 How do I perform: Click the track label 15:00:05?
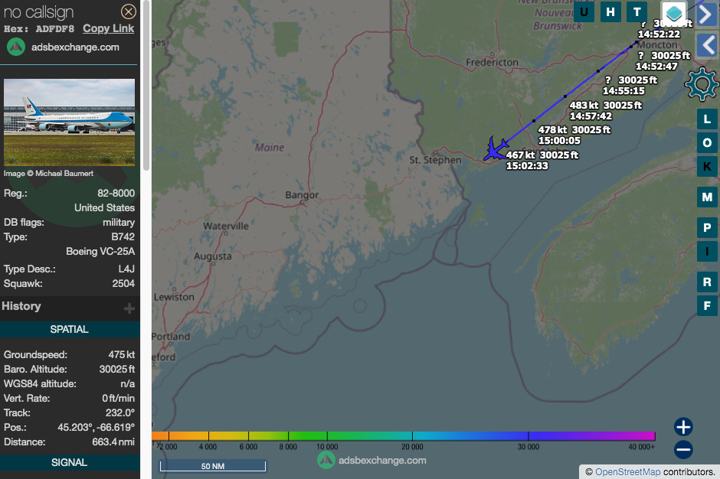point(559,141)
